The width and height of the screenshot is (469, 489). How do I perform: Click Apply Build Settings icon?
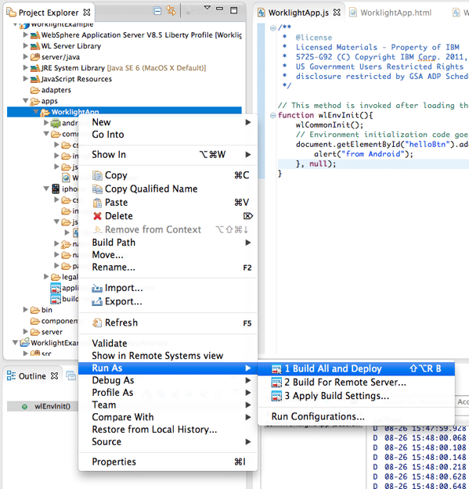click(x=276, y=397)
